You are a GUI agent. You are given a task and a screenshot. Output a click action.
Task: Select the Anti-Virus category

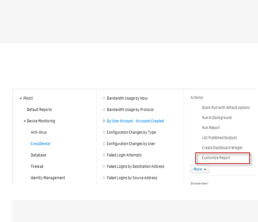coord(39,132)
